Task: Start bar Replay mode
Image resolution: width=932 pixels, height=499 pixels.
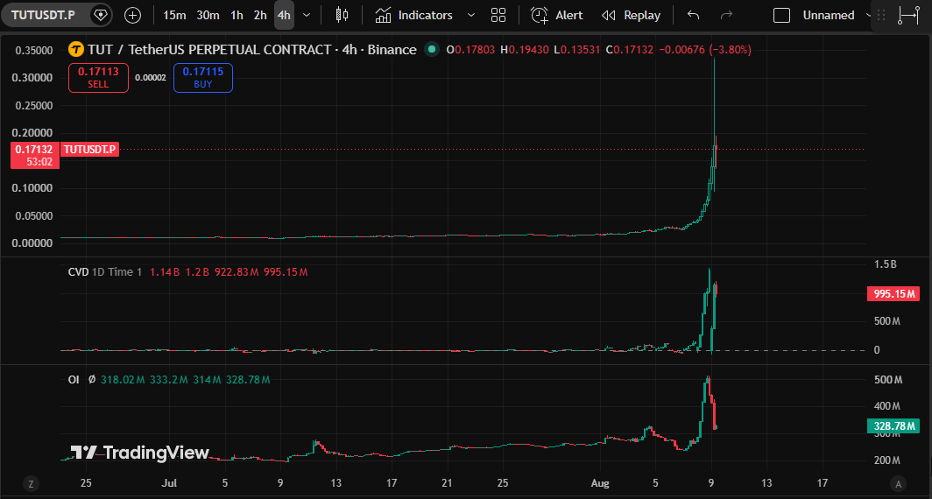Action: pos(631,16)
